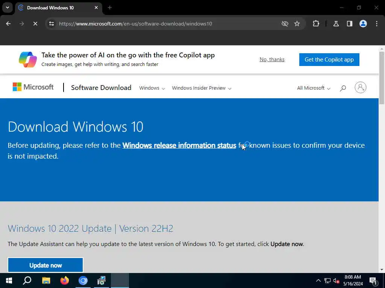Open Windows release information status link
This screenshot has height=288, width=385.
[179, 145]
